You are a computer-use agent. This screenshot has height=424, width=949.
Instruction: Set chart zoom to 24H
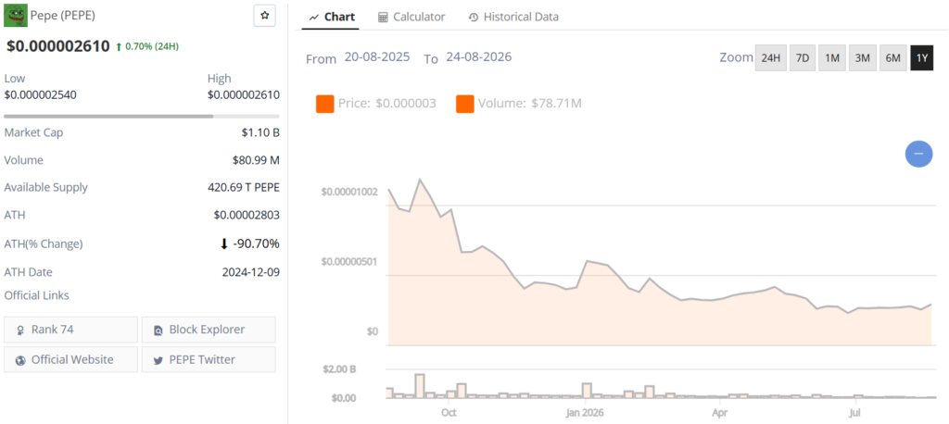click(770, 58)
